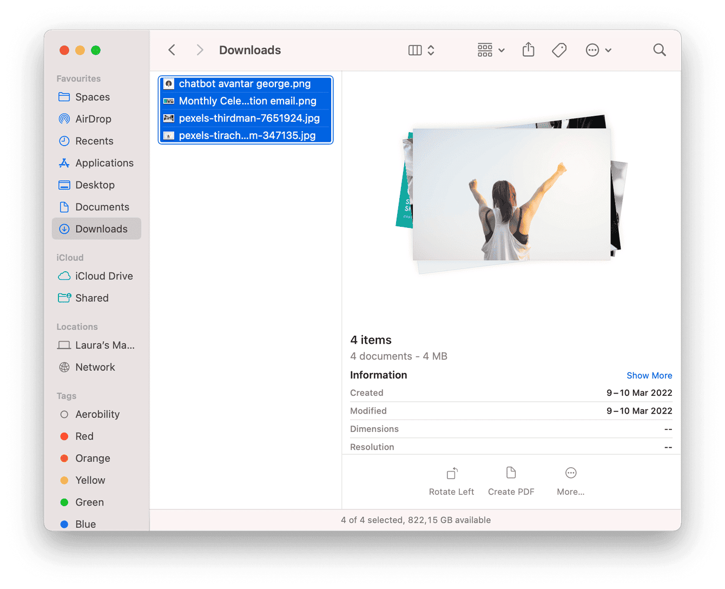
Task: Expand the Action ellipsis menu
Action: [x=598, y=50]
